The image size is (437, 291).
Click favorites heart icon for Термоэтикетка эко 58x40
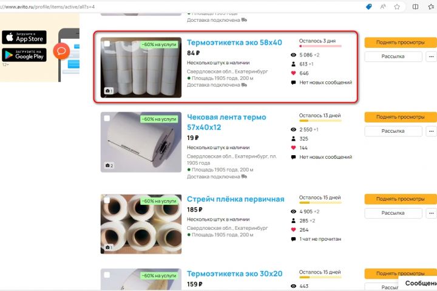coord(293,73)
